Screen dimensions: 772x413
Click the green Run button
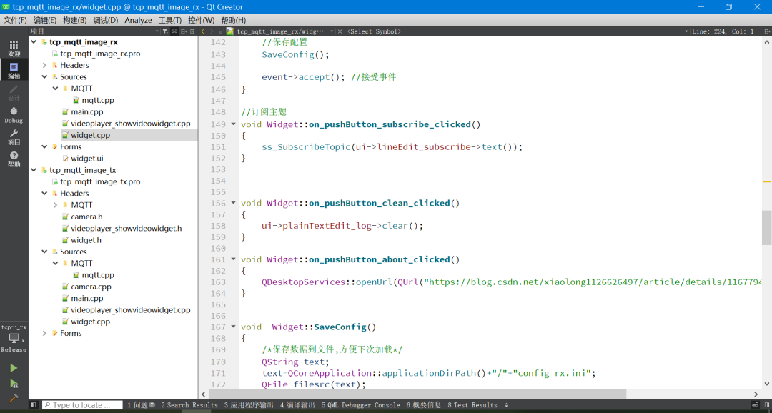click(14, 368)
